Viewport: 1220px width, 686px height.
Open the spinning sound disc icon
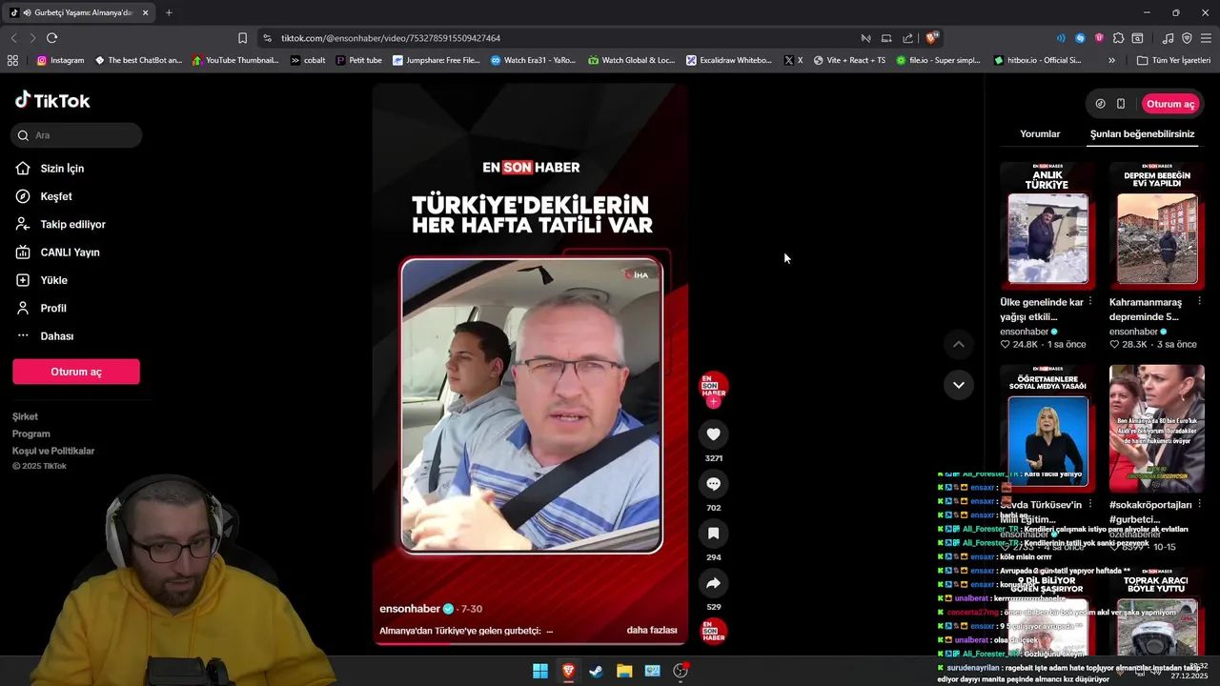coord(714,631)
